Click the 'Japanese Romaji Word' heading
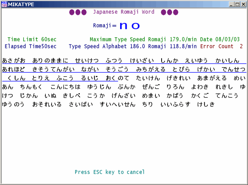 point(124,12)
